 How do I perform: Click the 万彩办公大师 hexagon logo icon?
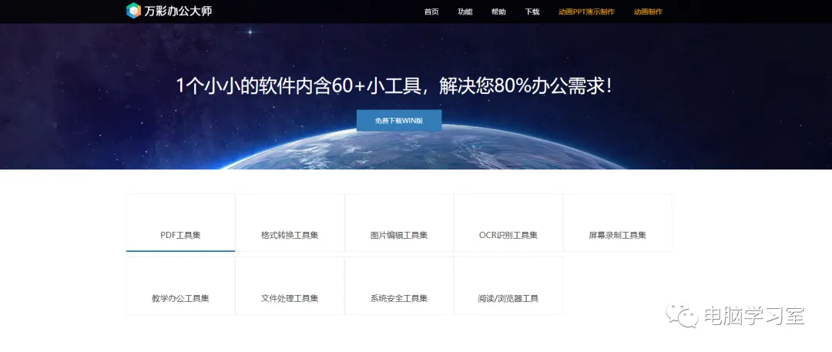pyautogui.click(x=134, y=11)
